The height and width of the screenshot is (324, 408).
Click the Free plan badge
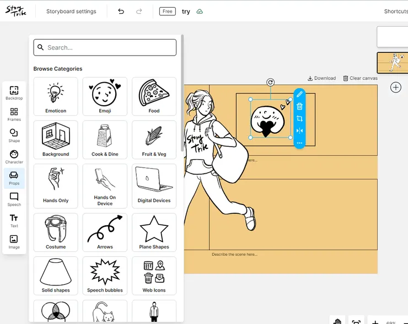167,11
